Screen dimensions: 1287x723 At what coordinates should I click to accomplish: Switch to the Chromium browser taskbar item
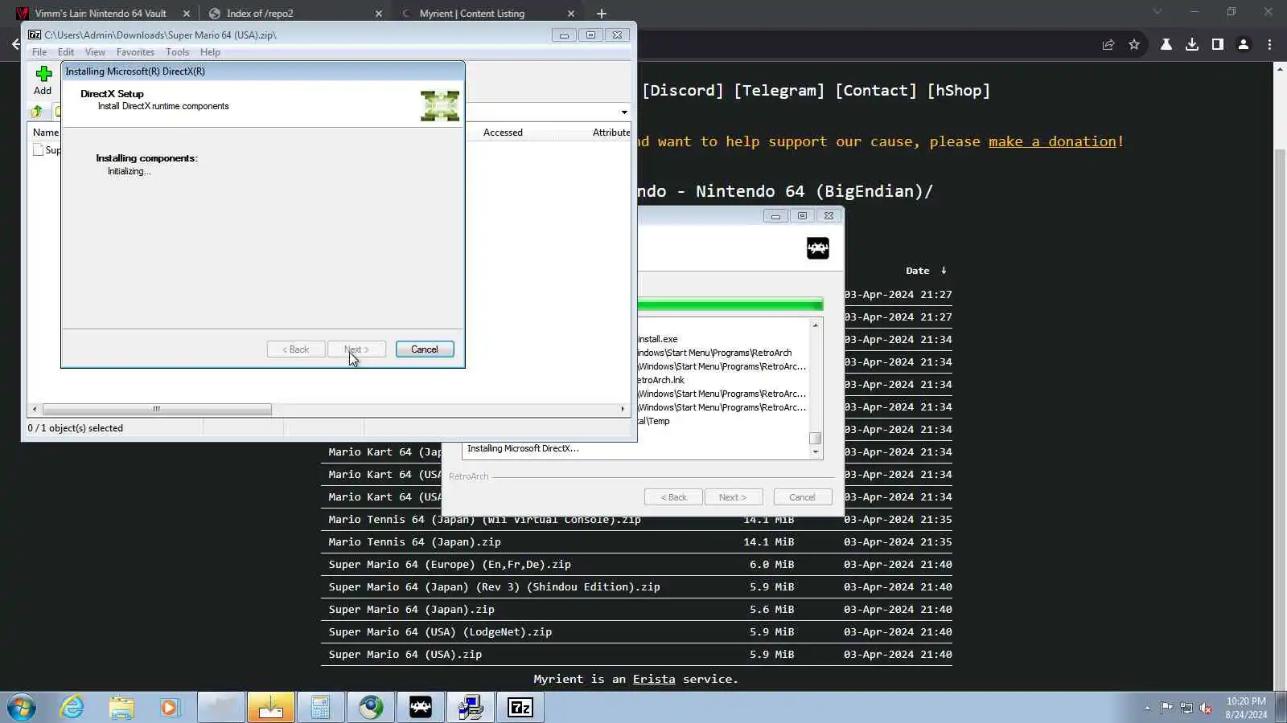[x=371, y=708]
